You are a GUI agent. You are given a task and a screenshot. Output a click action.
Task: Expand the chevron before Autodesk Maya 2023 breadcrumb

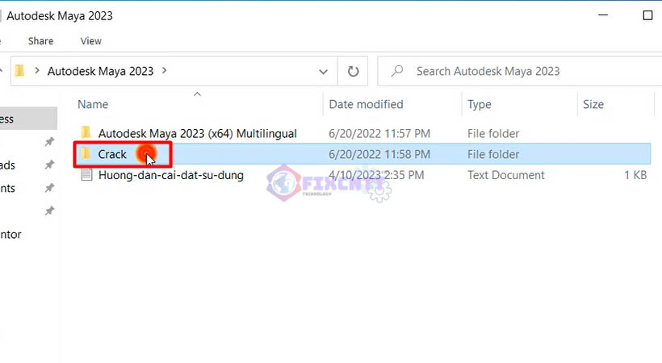click(37, 71)
